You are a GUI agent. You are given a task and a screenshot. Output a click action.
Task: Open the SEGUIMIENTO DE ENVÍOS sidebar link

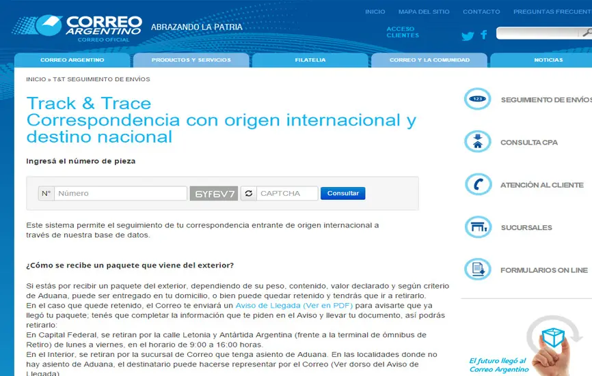[x=546, y=100]
